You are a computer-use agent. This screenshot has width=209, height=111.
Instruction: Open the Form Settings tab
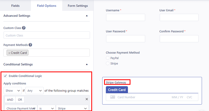pos(78,6)
